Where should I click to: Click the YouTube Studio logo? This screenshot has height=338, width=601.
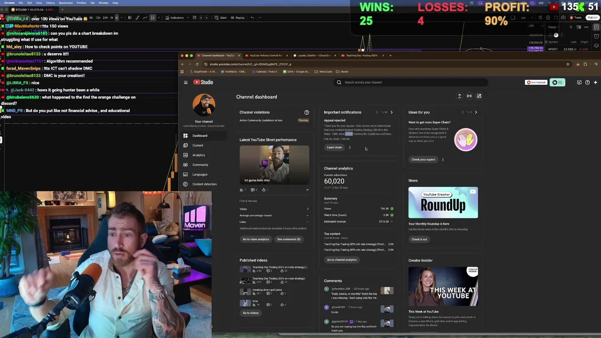coord(203,82)
